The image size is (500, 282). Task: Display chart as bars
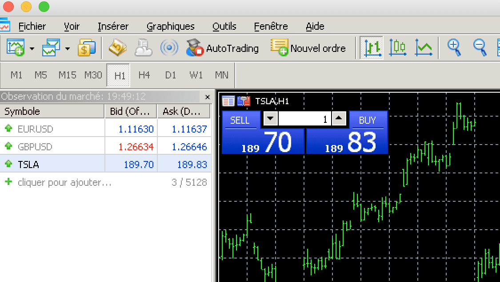click(371, 47)
